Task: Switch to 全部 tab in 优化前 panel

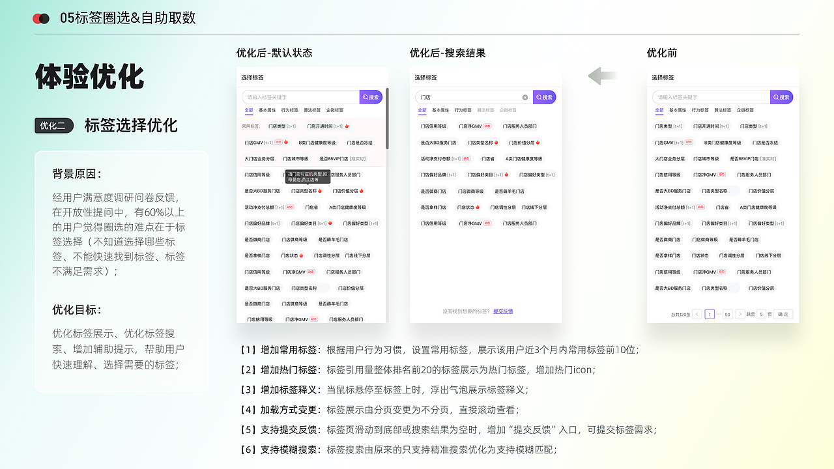Action: [x=659, y=110]
